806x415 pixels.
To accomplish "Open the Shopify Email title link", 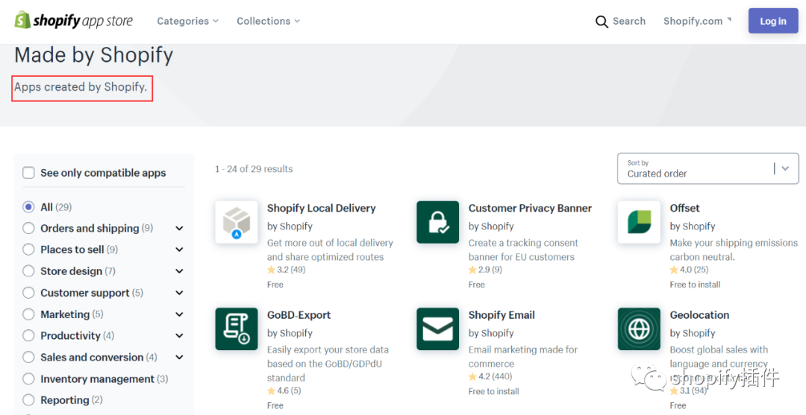I will point(502,315).
